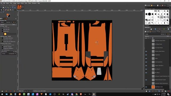
Task: Adjust the Threshold slider in tool options
Action: pyautogui.click(x=9, y=51)
